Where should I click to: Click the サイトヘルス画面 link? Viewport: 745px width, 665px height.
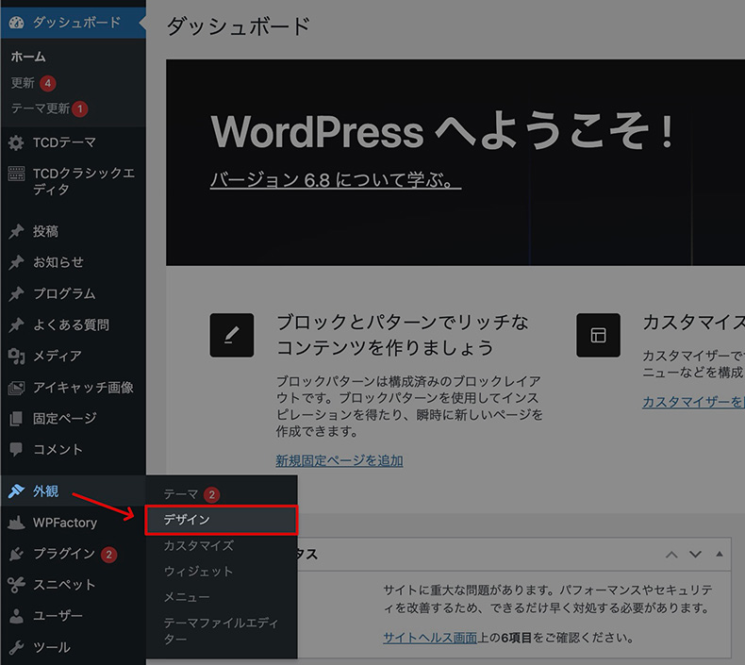click(x=430, y=638)
